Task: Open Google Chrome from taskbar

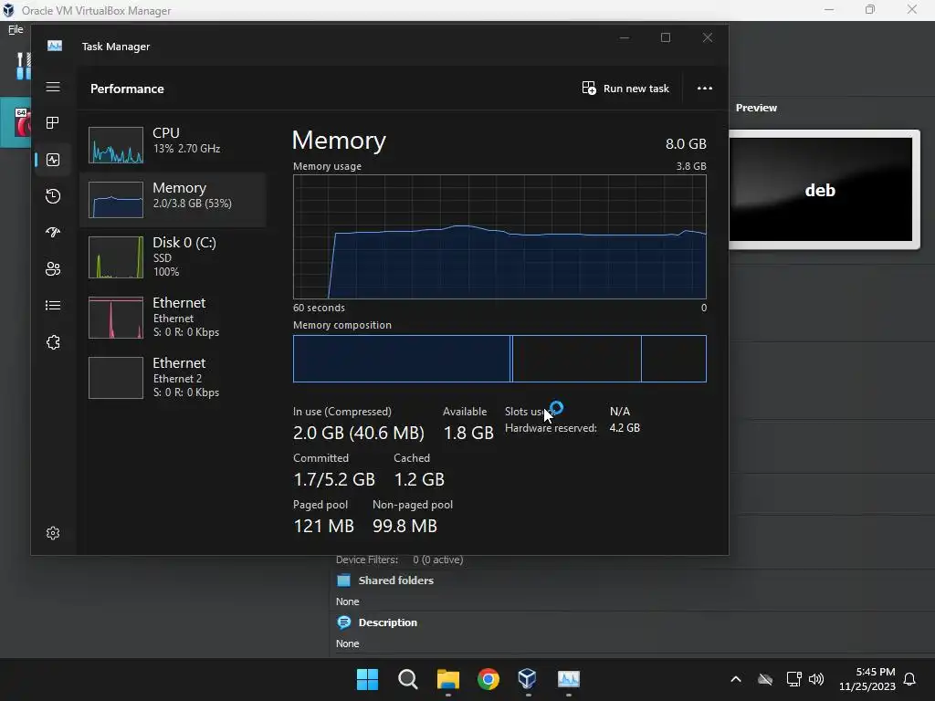Action: coord(489,679)
